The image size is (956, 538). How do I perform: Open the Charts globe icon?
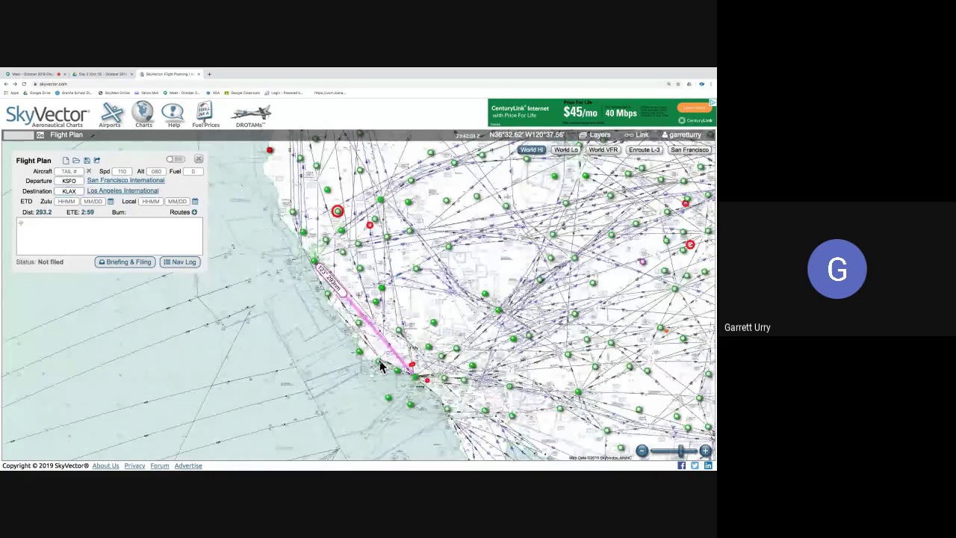[143, 115]
